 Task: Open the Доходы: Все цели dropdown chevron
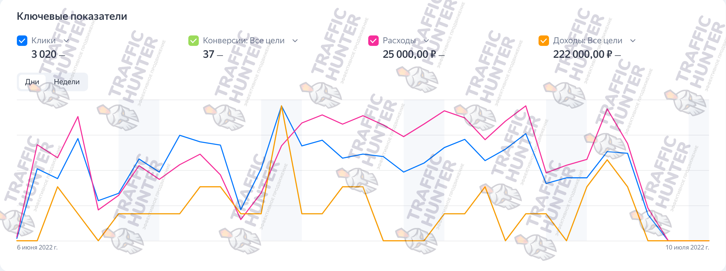(633, 41)
